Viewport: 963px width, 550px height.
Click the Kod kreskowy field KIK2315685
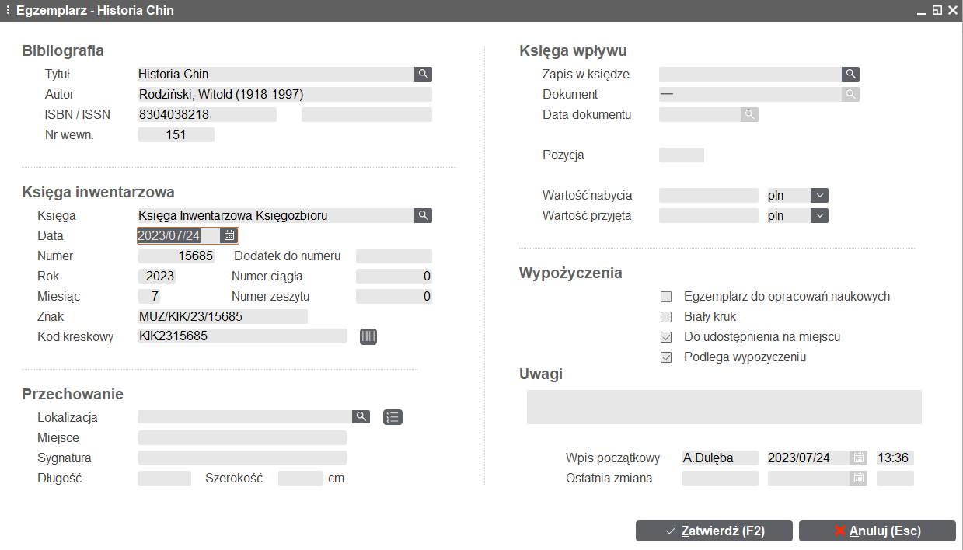242,336
